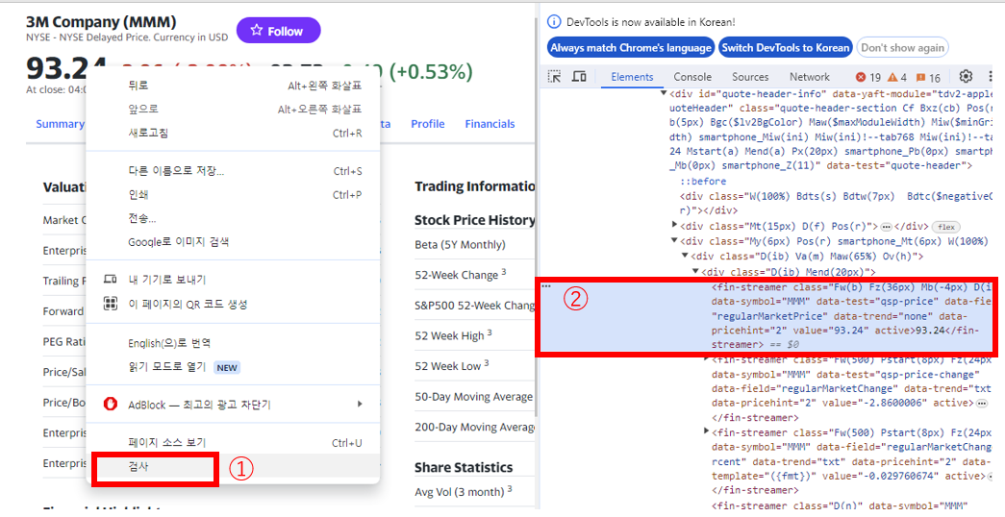Click the DevTools info notice icon

554,22
